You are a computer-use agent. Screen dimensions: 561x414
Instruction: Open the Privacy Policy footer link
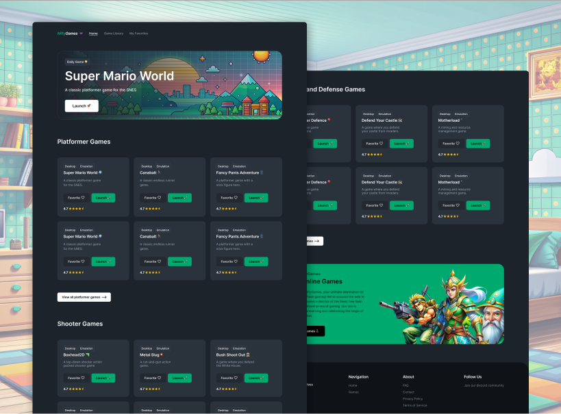pyautogui.click(x=412, y=399)
